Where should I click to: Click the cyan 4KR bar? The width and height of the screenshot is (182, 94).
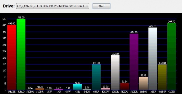(x=77, y=87)
